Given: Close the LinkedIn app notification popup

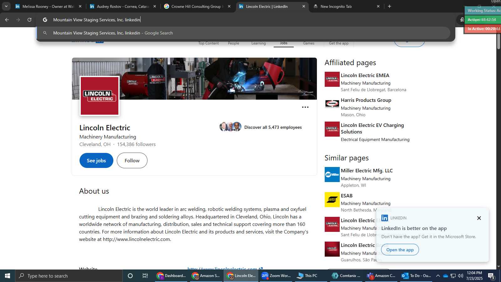Looking at the screenshot, I should click(x=479, y=218).
